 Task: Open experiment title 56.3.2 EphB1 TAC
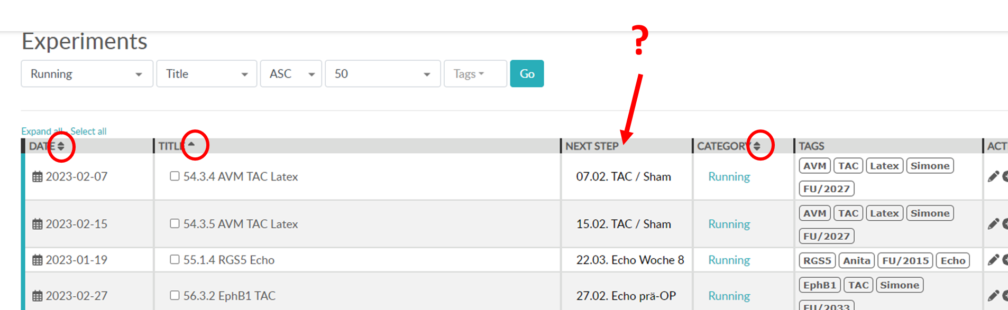(230, 296)
